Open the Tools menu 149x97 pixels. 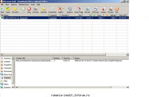point(33,4)
